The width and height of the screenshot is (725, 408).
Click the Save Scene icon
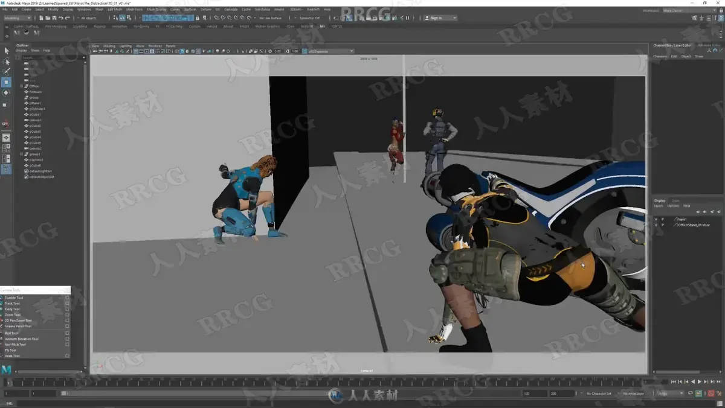point(54,18)
